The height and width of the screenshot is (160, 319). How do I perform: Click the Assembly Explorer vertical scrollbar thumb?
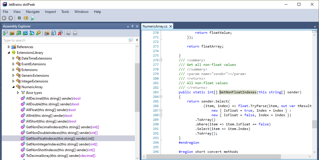137,87
